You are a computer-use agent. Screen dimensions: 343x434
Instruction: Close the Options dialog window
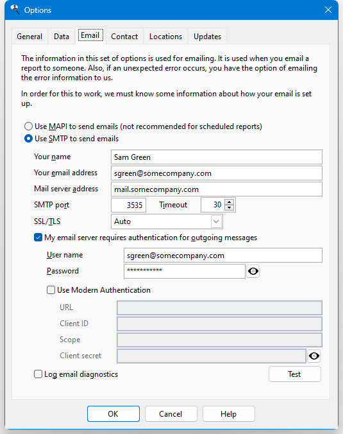point(328,10)
